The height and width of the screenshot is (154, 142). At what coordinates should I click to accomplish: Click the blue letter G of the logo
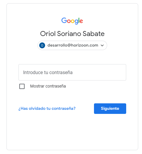point(64,20)
